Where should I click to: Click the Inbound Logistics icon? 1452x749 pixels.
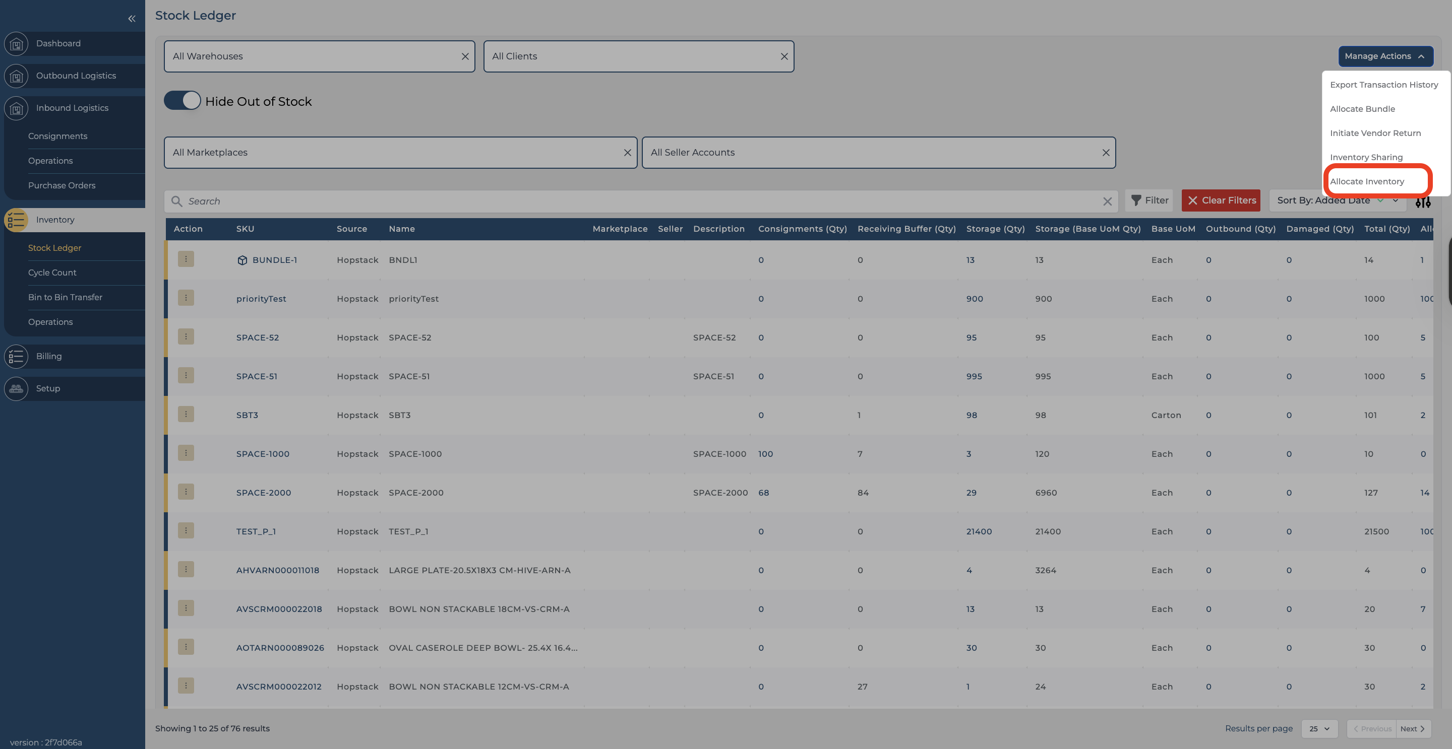click(16, 108)
